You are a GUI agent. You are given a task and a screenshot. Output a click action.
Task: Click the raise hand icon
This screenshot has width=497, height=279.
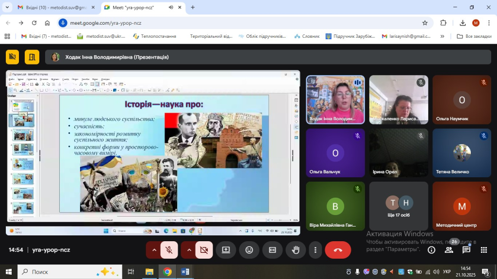(x=296, y=250)
